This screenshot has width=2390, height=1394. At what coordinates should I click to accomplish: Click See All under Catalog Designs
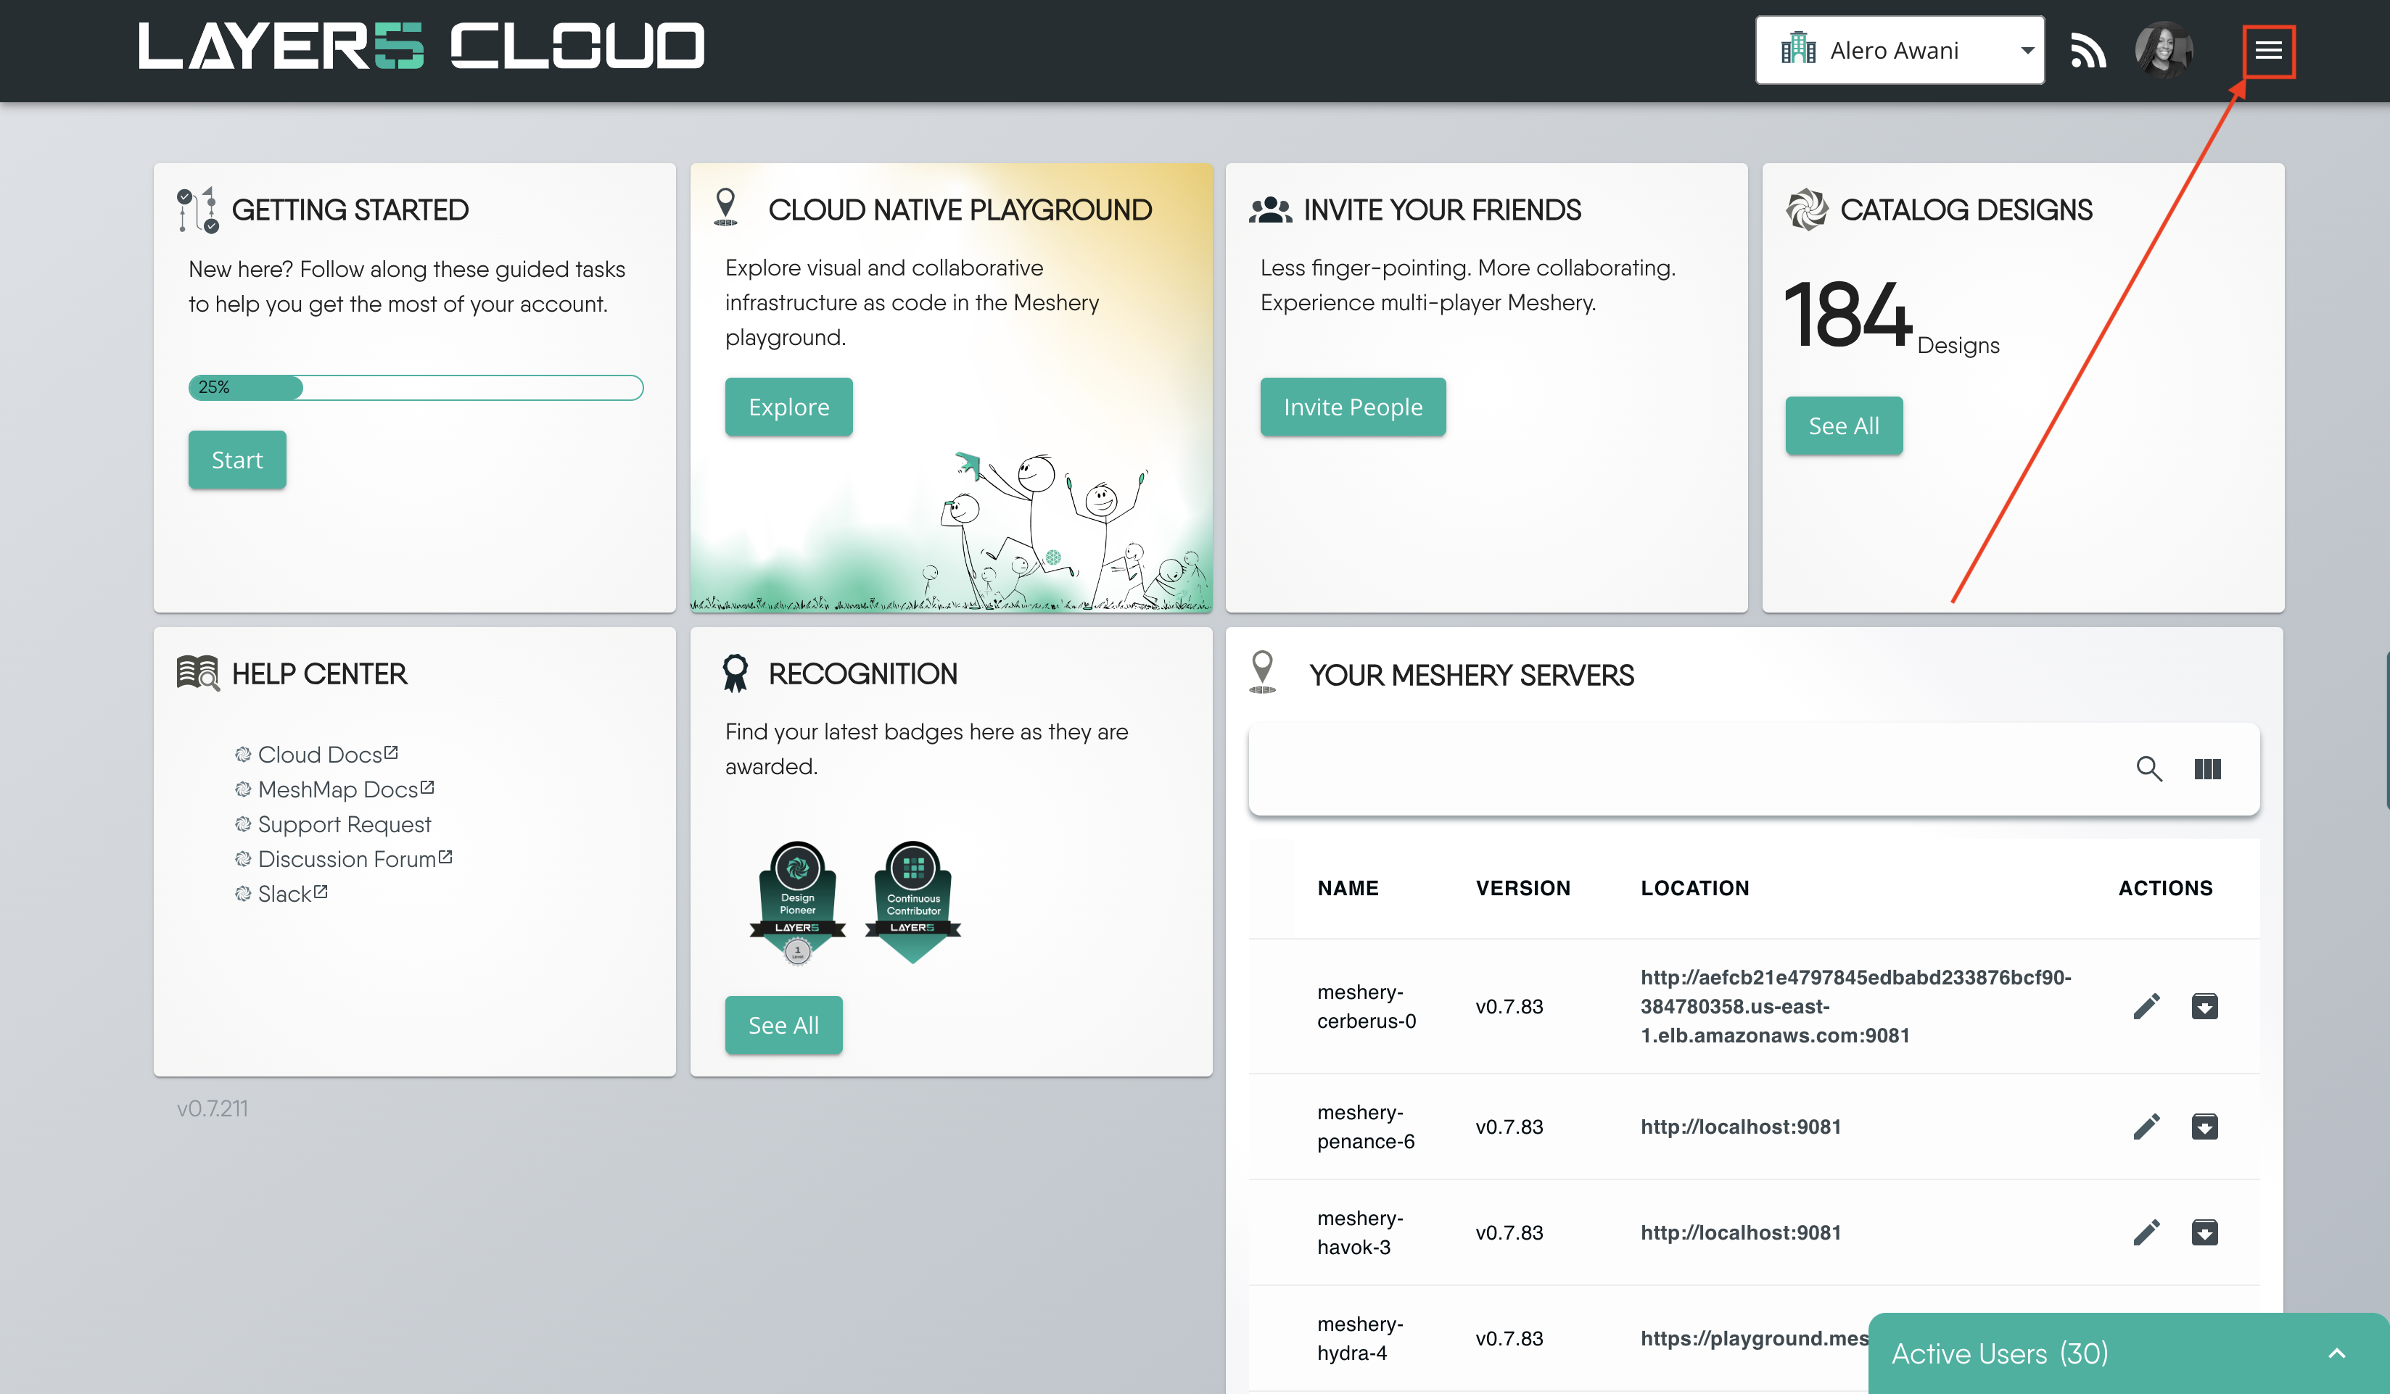pyautogui.click(x=1843, y=426)
